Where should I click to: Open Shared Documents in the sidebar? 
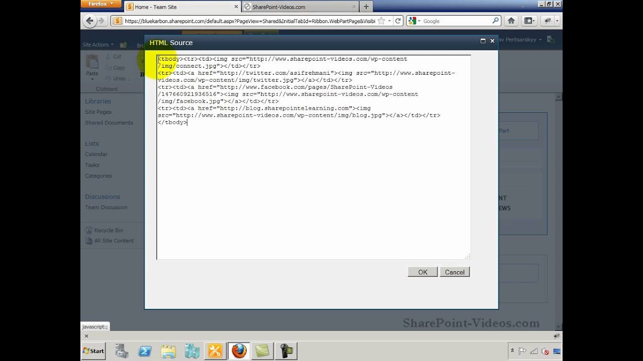coord(109,123)
